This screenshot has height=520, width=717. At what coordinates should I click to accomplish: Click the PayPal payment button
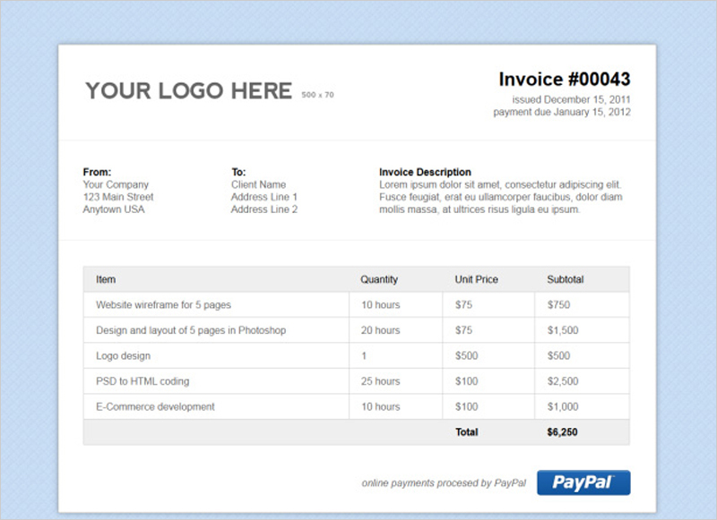(583, 482)
